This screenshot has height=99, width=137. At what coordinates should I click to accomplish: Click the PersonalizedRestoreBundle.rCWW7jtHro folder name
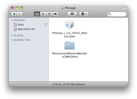69,55
